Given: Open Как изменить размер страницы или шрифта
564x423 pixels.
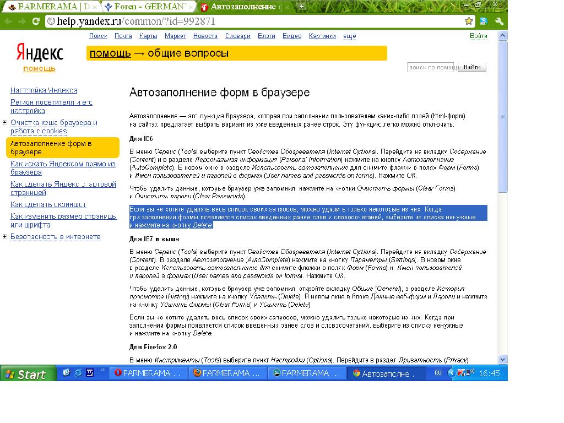Looking at the screenshot, I should click(x=64, y=220).
